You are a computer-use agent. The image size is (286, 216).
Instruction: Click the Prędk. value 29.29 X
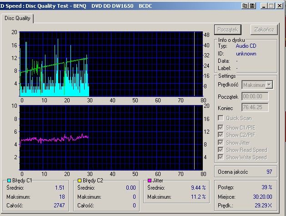point(263,206)
